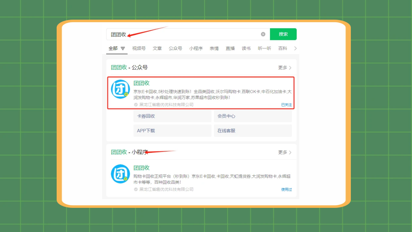The width and height of the screenshot is (412, 232).
Task: Open the filter icon beside 全部
Action: (x=123, y=48)
